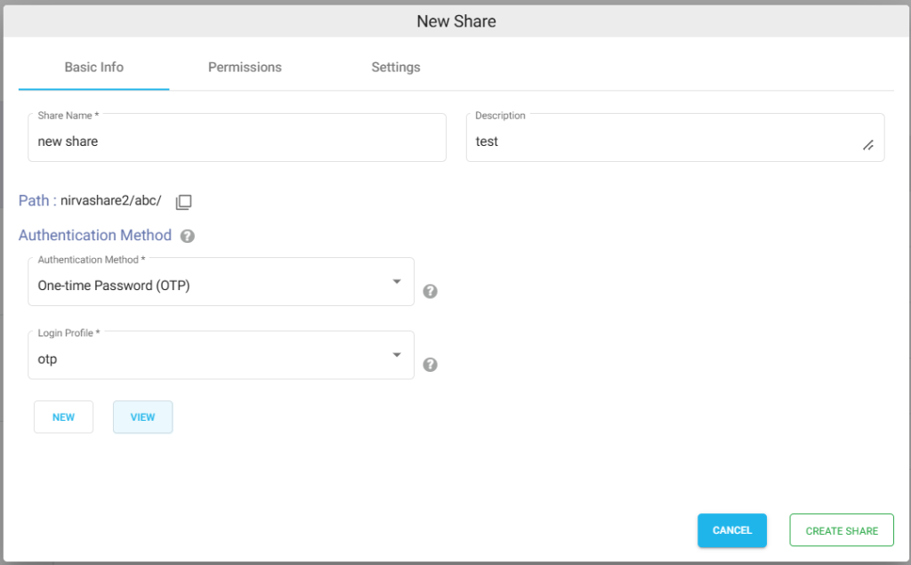Click help icon next to Login Profile dropdown
Image resolution: width=911 pixels, height=565 pixels.
tap(430, 365)
